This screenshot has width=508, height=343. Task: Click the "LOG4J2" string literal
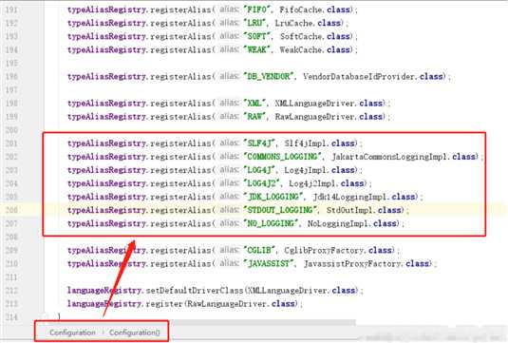[x=261, y=183]
